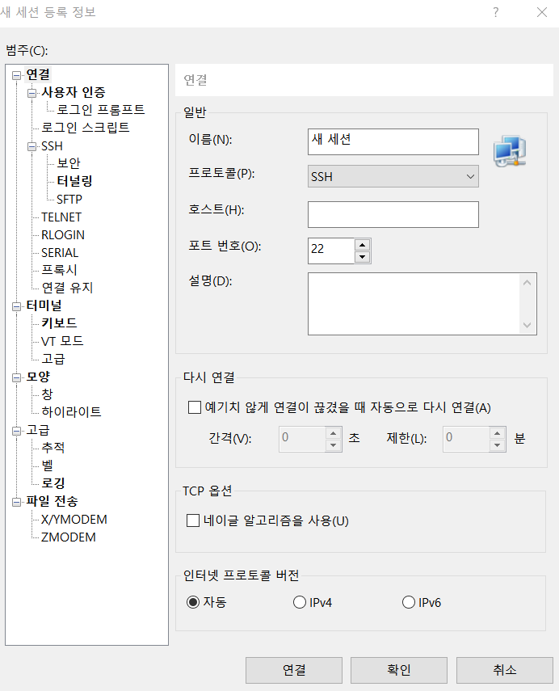Select VT 모드 in the category tree
The height and width of the screenshot is (691, 559).
[62, 341]
